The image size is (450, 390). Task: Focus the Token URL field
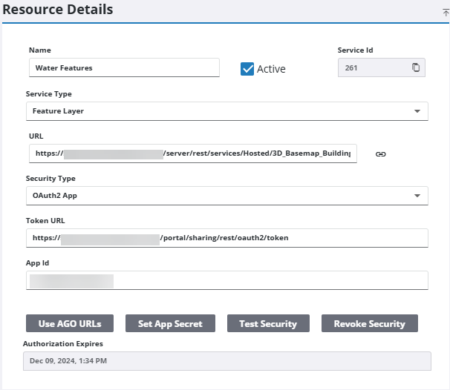pyautogui.click(x=227, y=238)
